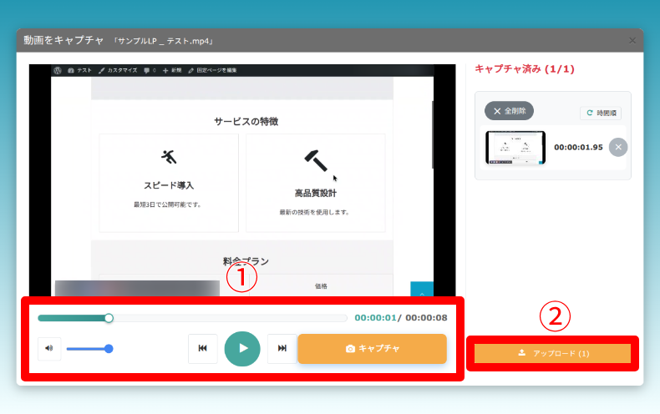Image resolution: width=660 pixels, height=414 pixels.
Task: Click the 価格 table header in video
Action: click(x=321, y=286)
